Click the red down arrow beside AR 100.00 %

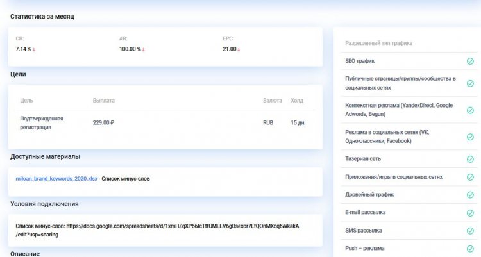(x=143, y=49)
